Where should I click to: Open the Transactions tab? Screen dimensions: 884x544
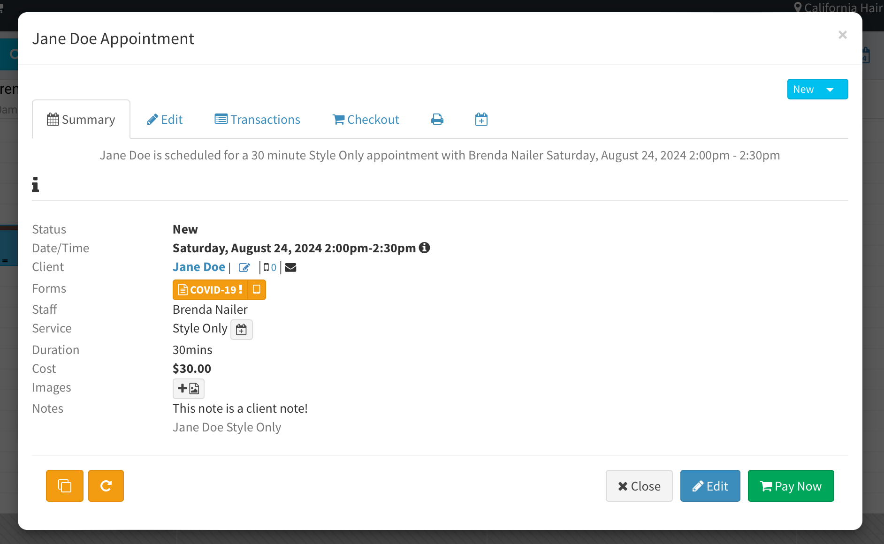point(257,120)
